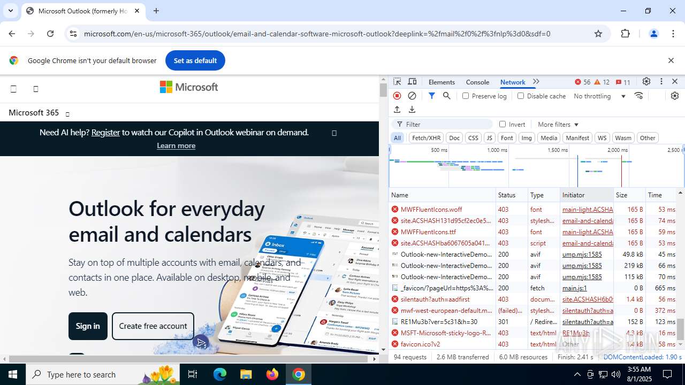Open the No throttling dropdown
This screenshot has height=385, width=685.
599,96
